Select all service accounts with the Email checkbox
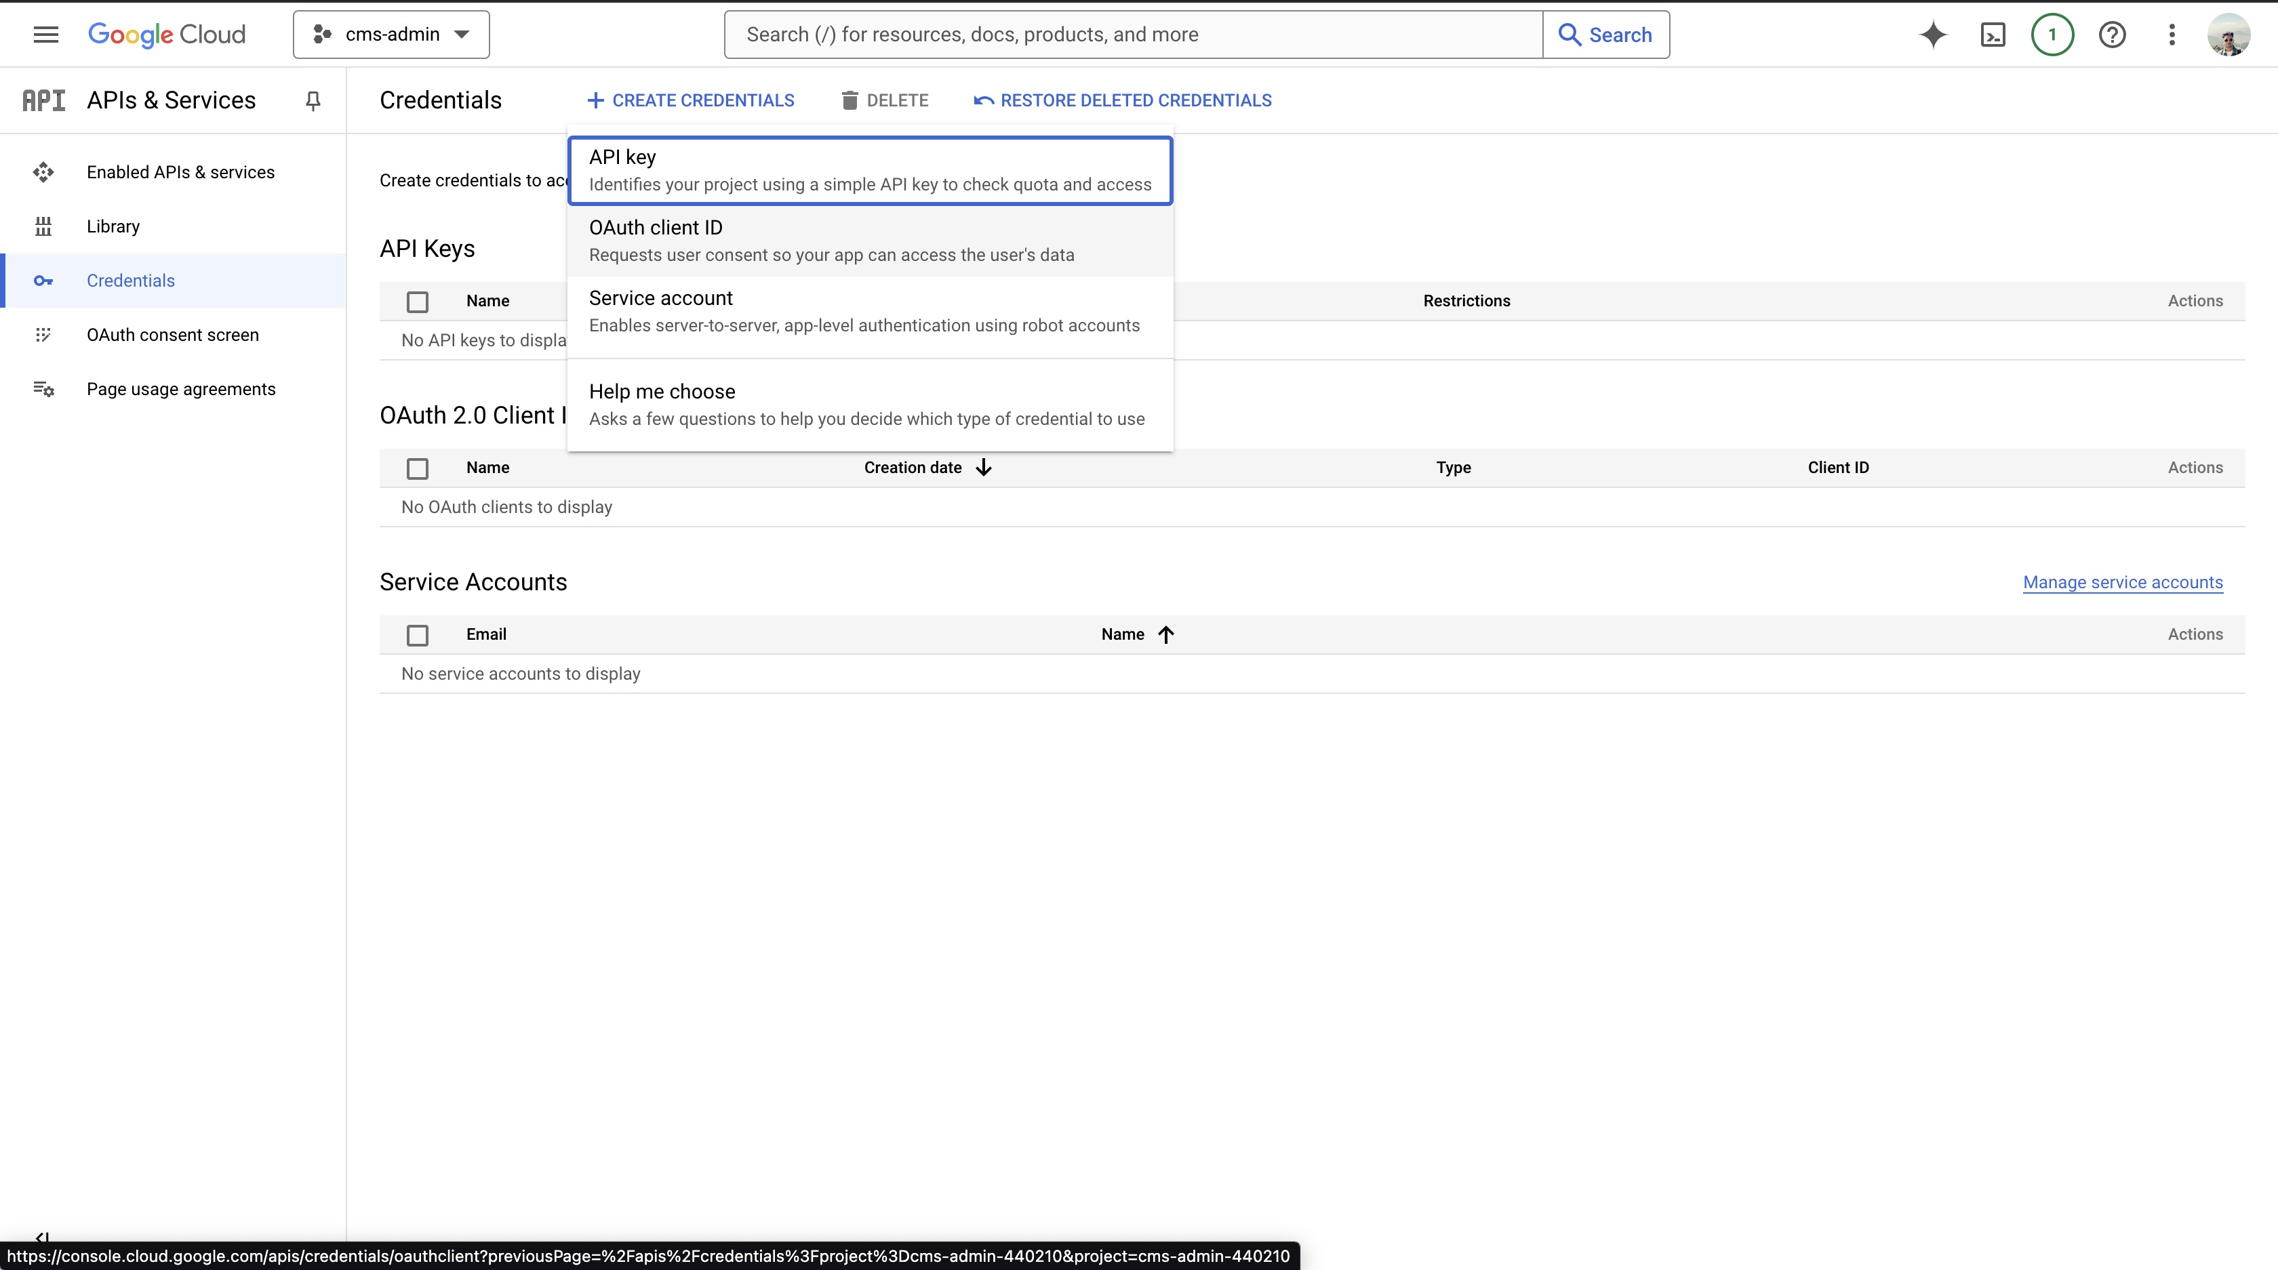The image size is (2278, 1270). tap(418, 634)
